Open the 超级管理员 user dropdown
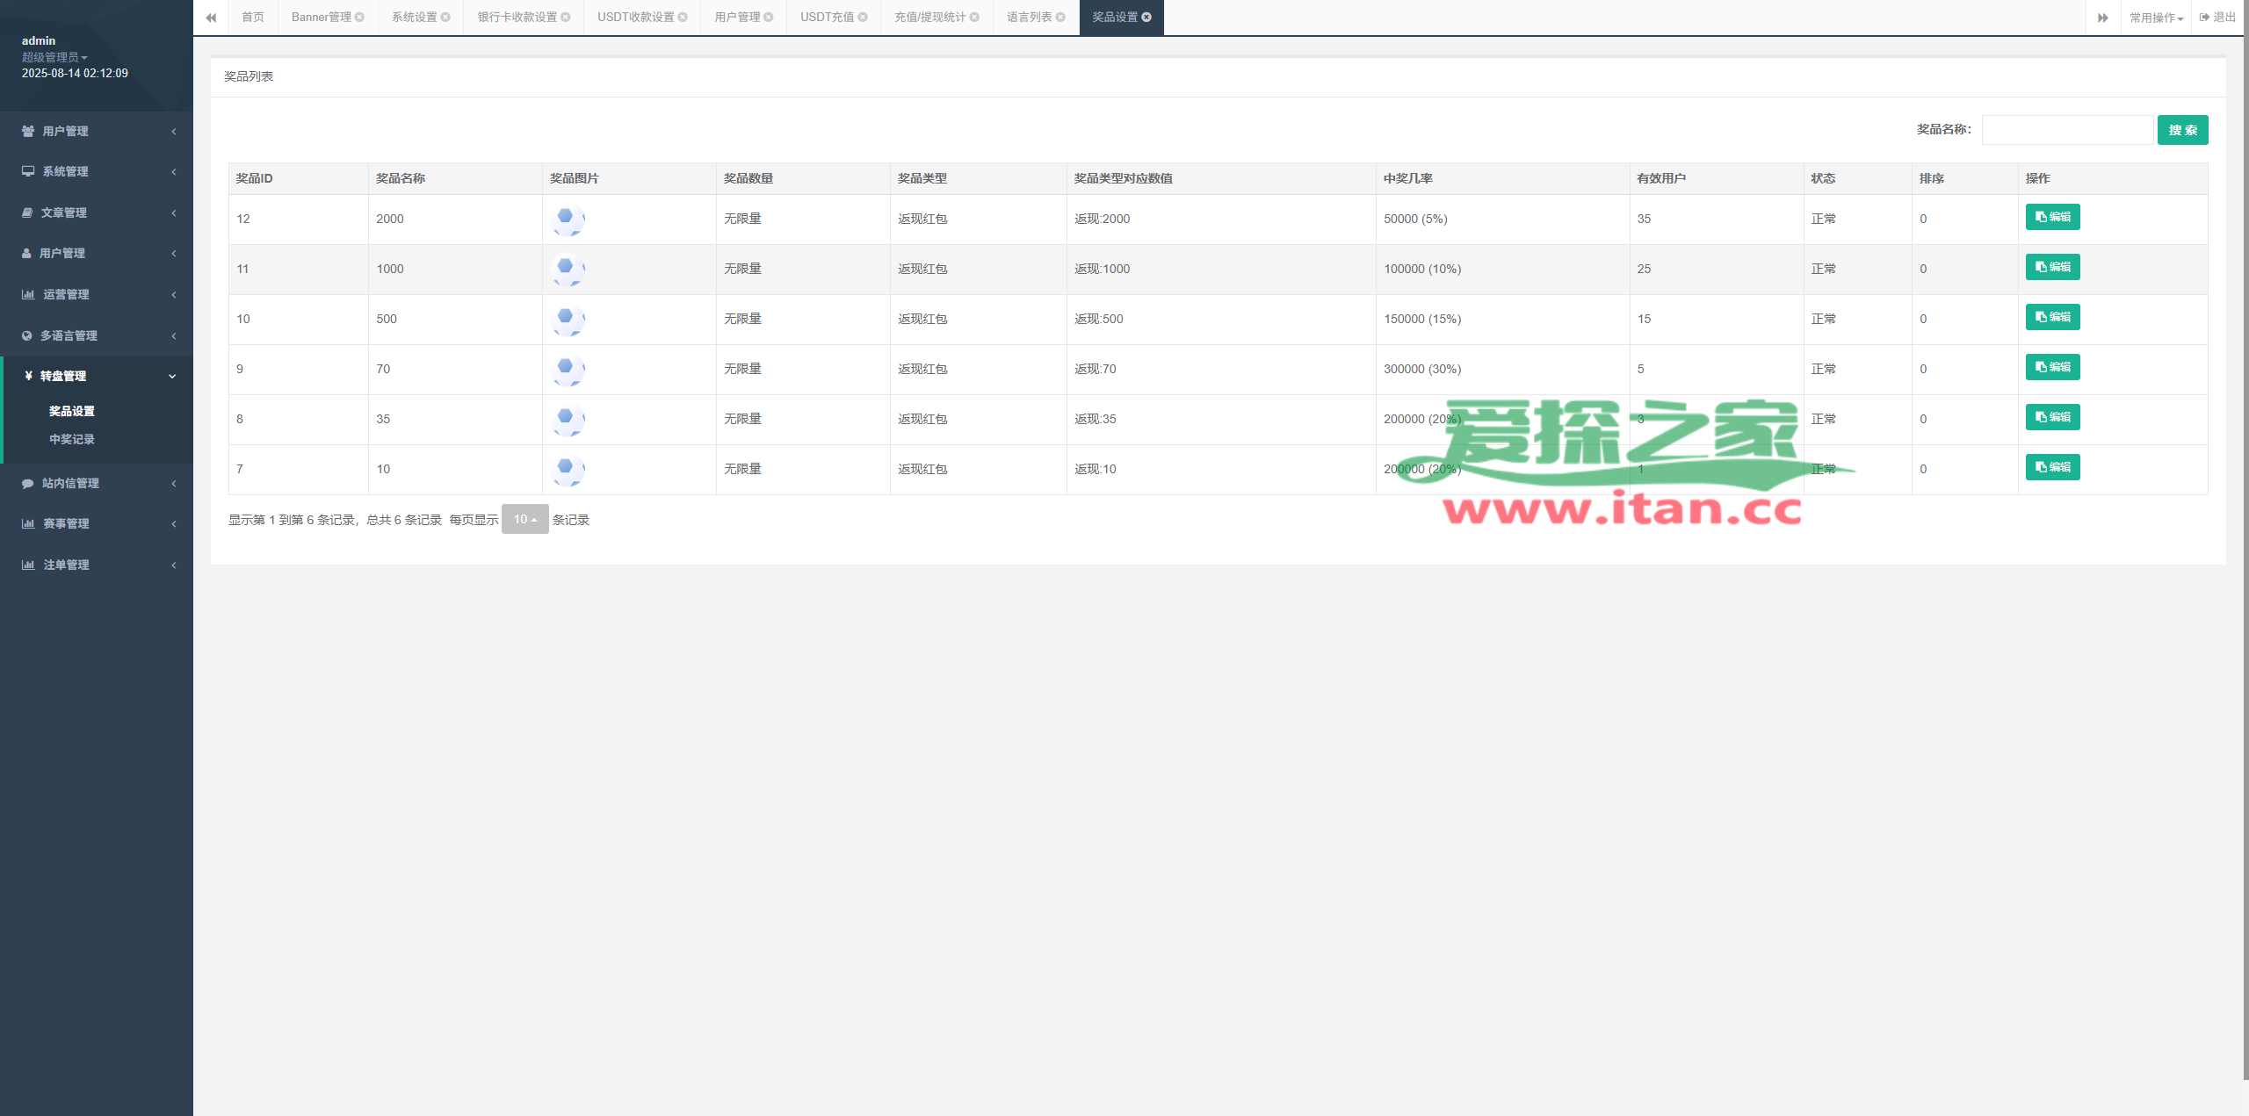2249x1116 pixels. 54,57
